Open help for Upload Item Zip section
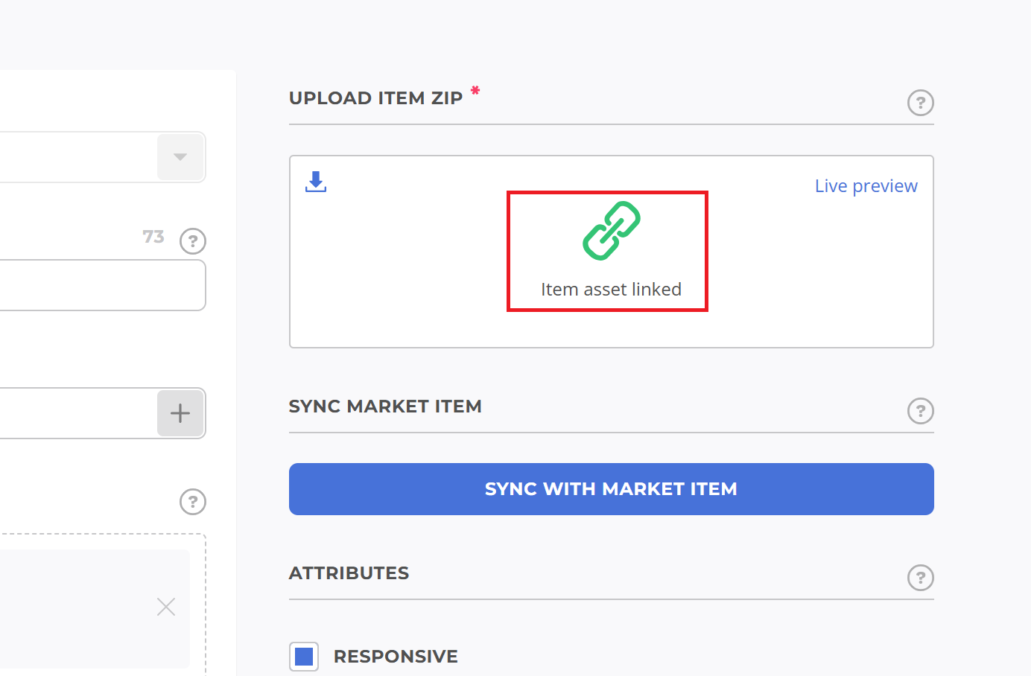1031x676 pixels. click(921, 103)
